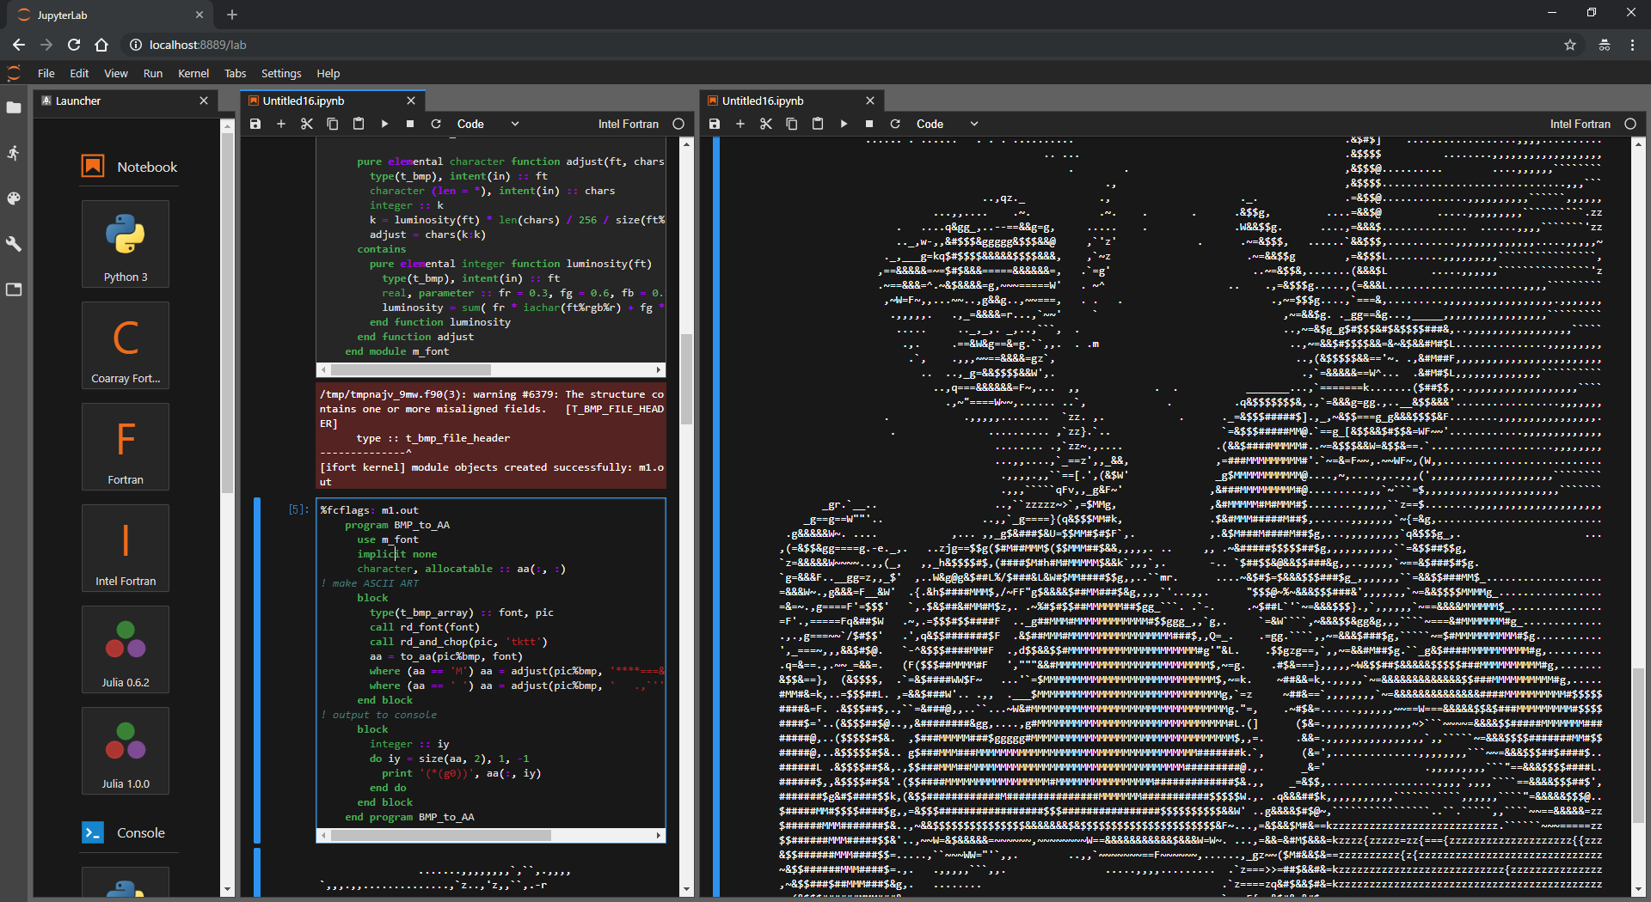Viewport: 1651px width, 902px height.
Task: Open the View menu
Action: point(116,73)
